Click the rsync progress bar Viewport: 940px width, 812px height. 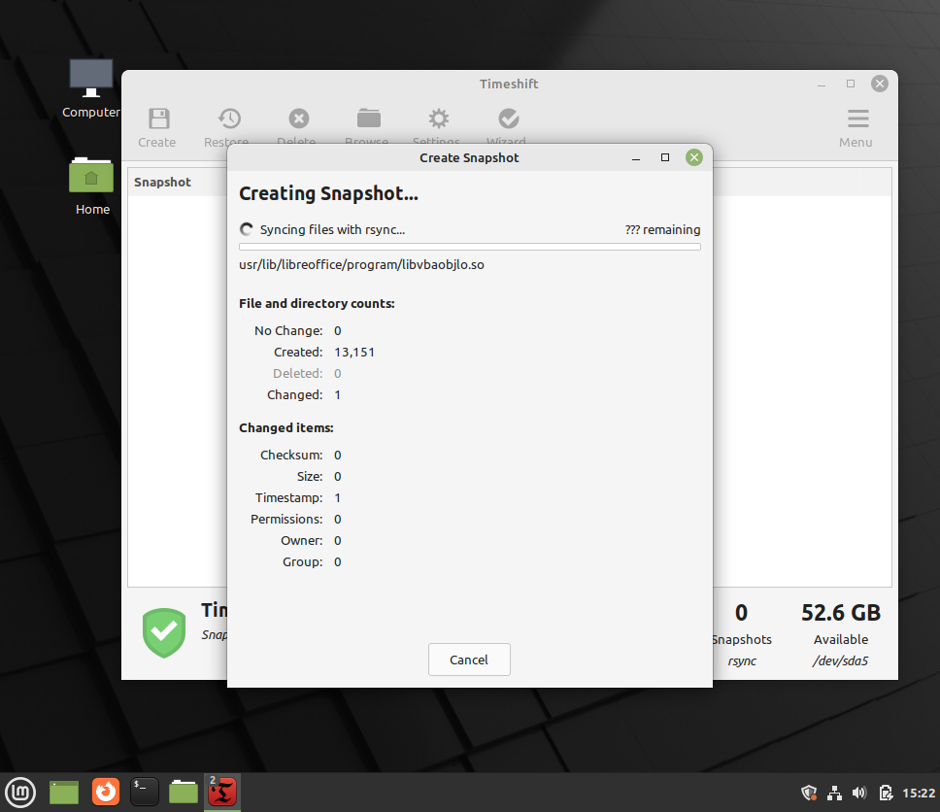point(469,247)
